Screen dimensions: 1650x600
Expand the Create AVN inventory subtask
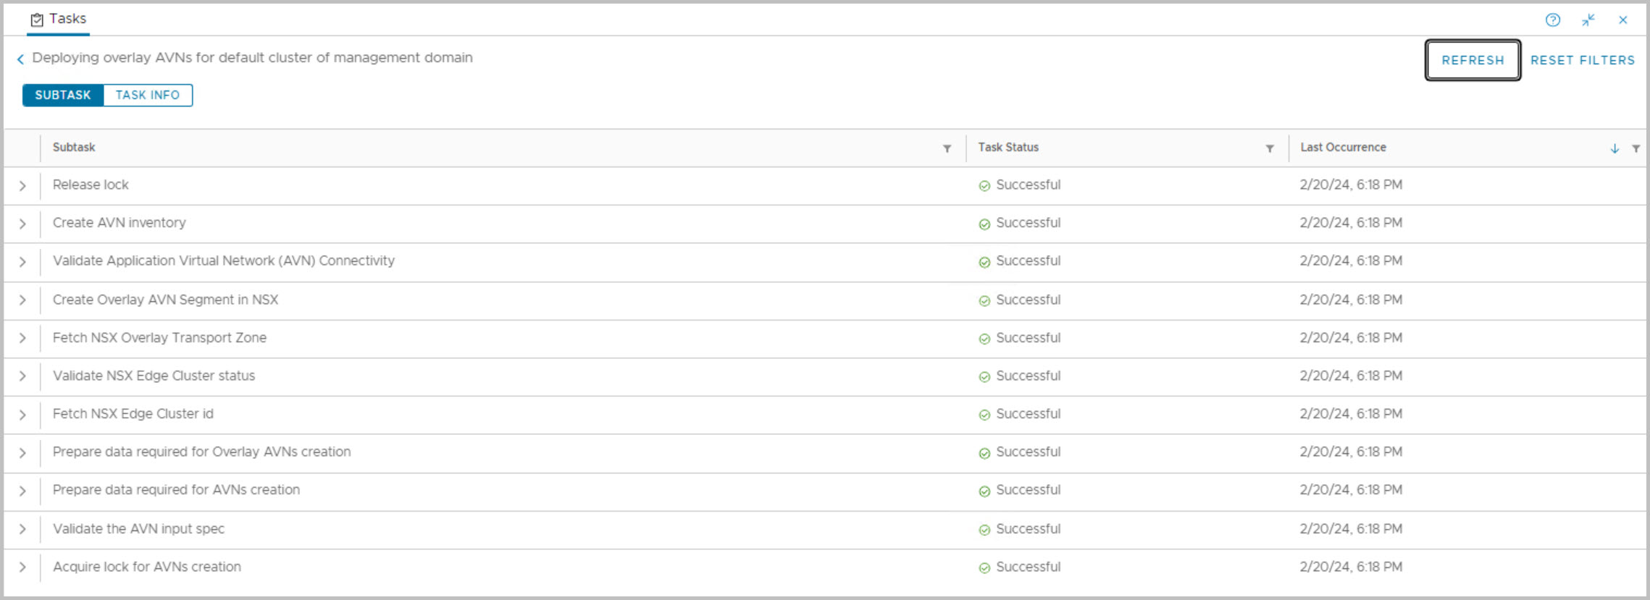[x=22, y=224]
